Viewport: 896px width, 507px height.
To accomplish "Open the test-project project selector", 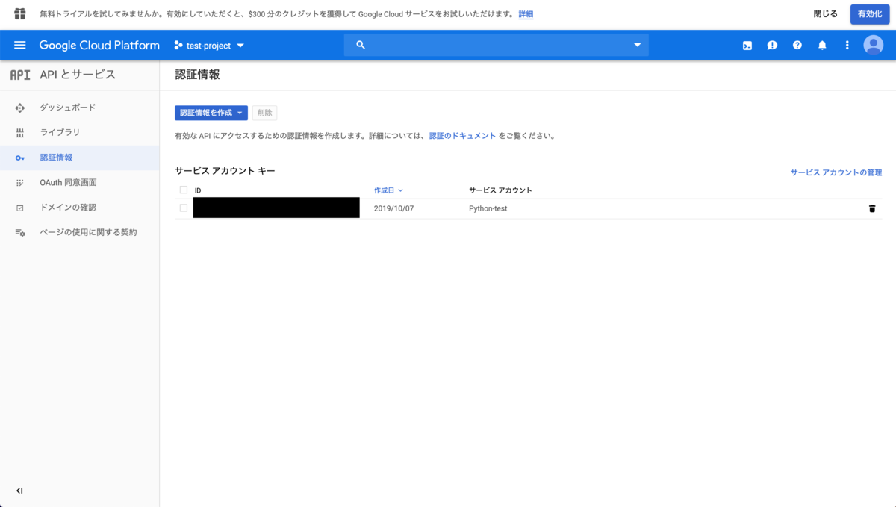I will point(209,45).
